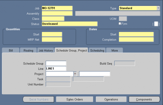
Task: Expand the Type dropdown showing Standard
Action: [x=158, y=8]
